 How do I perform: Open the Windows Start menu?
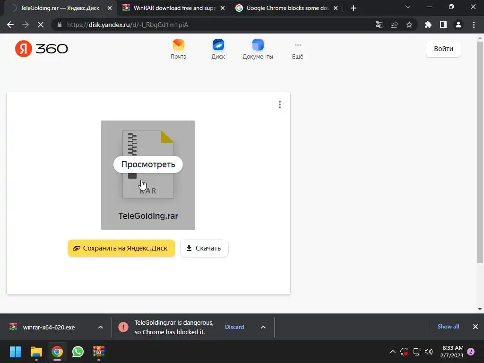(15, 352)
